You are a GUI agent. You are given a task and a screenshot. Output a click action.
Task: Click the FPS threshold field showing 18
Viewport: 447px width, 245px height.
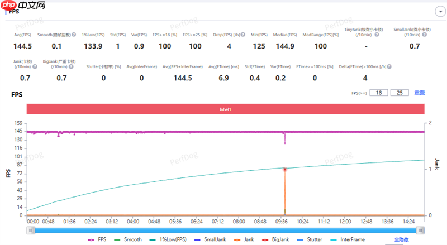point(379,93)
